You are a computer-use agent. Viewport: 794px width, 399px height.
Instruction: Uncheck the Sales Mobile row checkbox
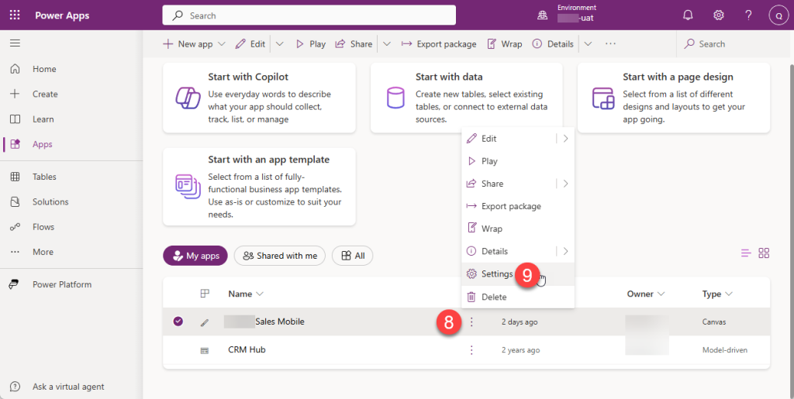tap(178, 321)
